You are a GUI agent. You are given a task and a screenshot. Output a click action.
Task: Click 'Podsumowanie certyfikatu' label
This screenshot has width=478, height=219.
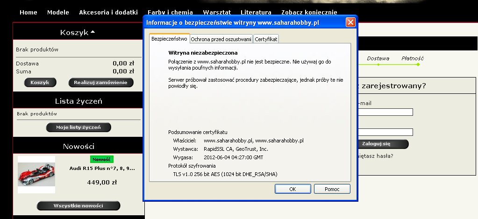[x=198, y=132]
